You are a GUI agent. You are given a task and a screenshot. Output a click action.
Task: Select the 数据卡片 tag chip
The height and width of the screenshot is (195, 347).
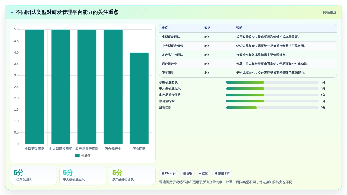coord(222,173)
